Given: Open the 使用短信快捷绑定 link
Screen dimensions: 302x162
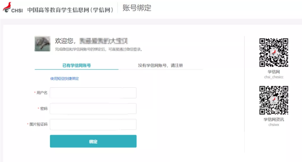Looking at the screenshot, I should pos(64,78).
